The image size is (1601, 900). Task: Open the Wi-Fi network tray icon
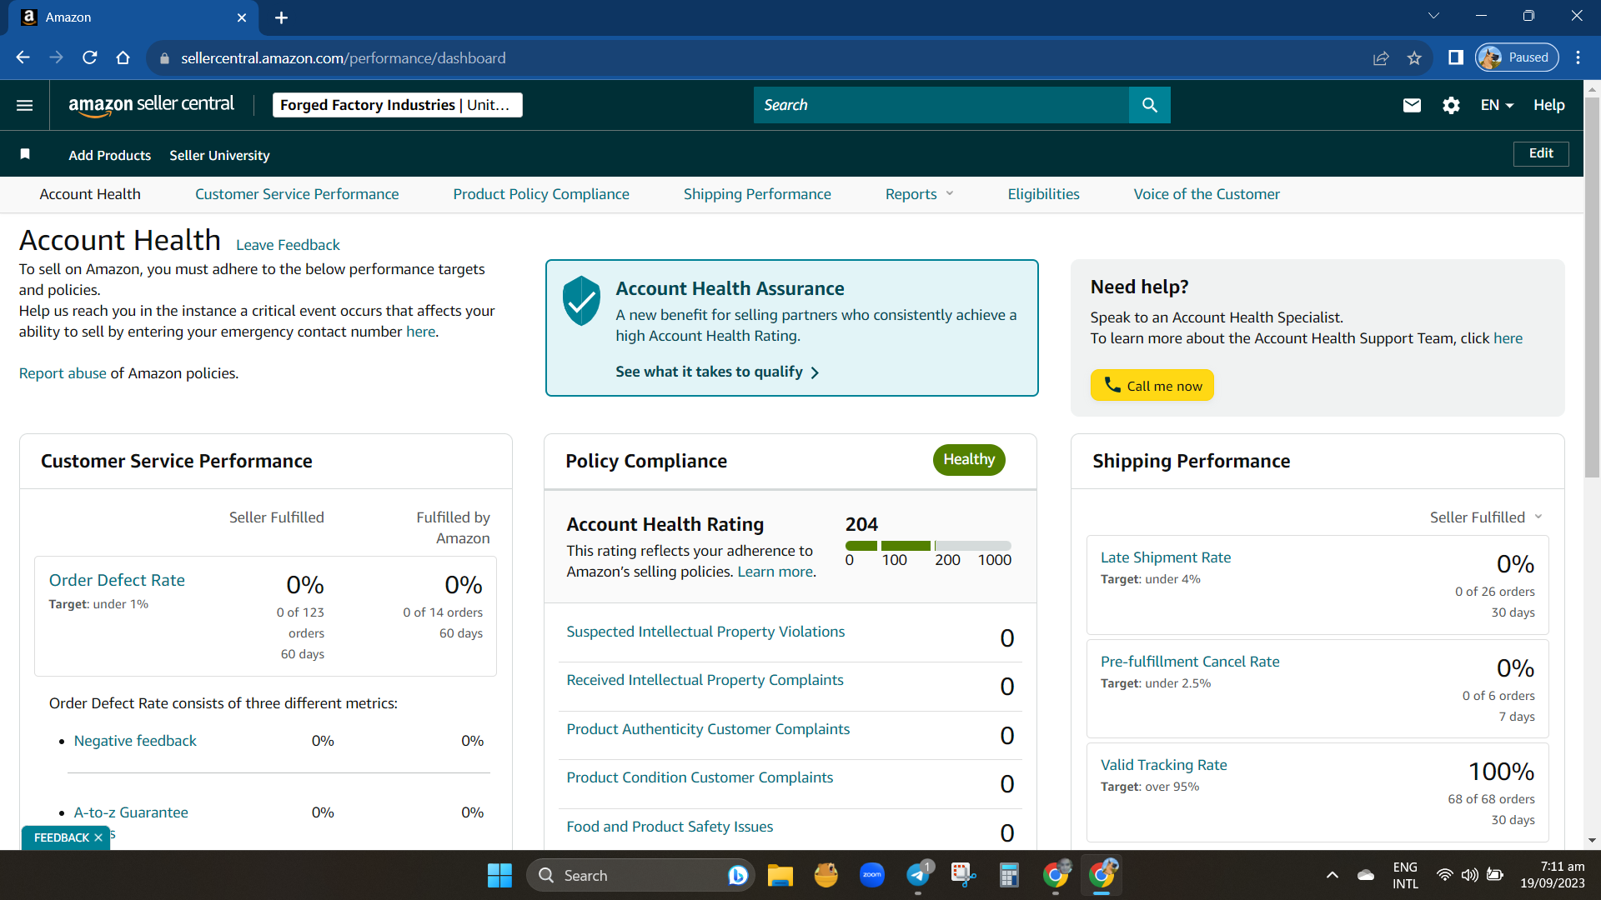tap(1444, 875)
